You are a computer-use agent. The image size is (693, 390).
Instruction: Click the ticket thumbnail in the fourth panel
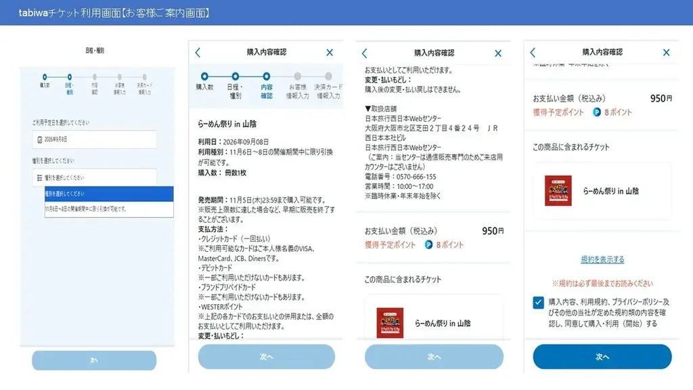558,190
